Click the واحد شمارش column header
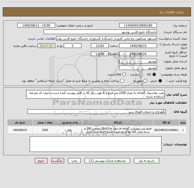The height and width of the screenshot is (188, 194). (70, 122)
